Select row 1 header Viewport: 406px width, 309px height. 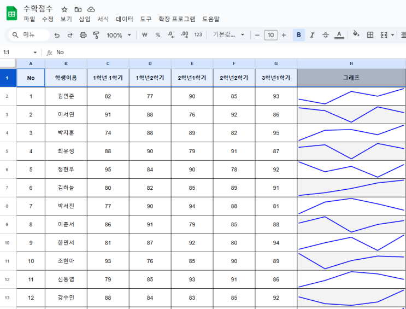(x=7, y=78)
